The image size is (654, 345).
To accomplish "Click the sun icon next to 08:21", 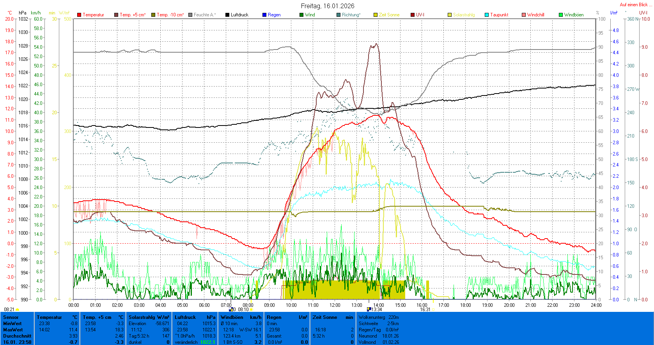I will pyautogui.click(x=18, y=310).
